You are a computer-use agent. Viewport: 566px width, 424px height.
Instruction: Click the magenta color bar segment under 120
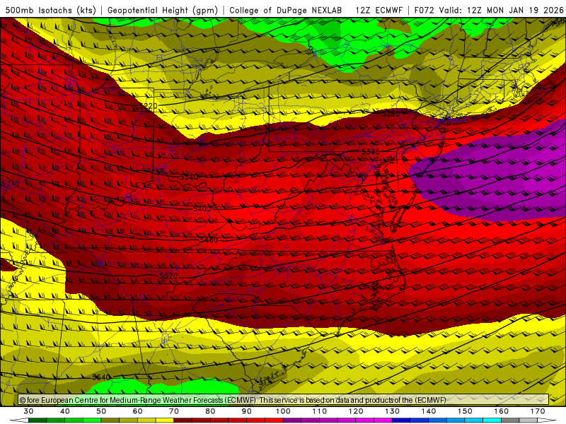[x=365, y=420]
